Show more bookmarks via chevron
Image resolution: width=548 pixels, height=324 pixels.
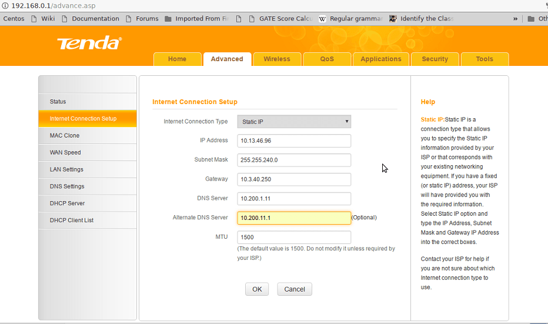pyautogui.click(x=515, y=19)
